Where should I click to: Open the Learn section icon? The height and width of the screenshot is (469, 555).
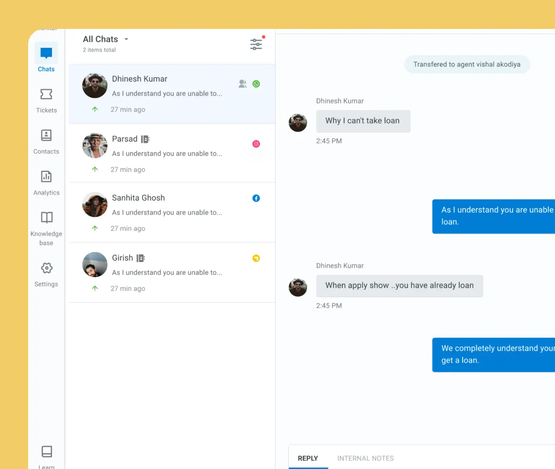click(47, 453)
